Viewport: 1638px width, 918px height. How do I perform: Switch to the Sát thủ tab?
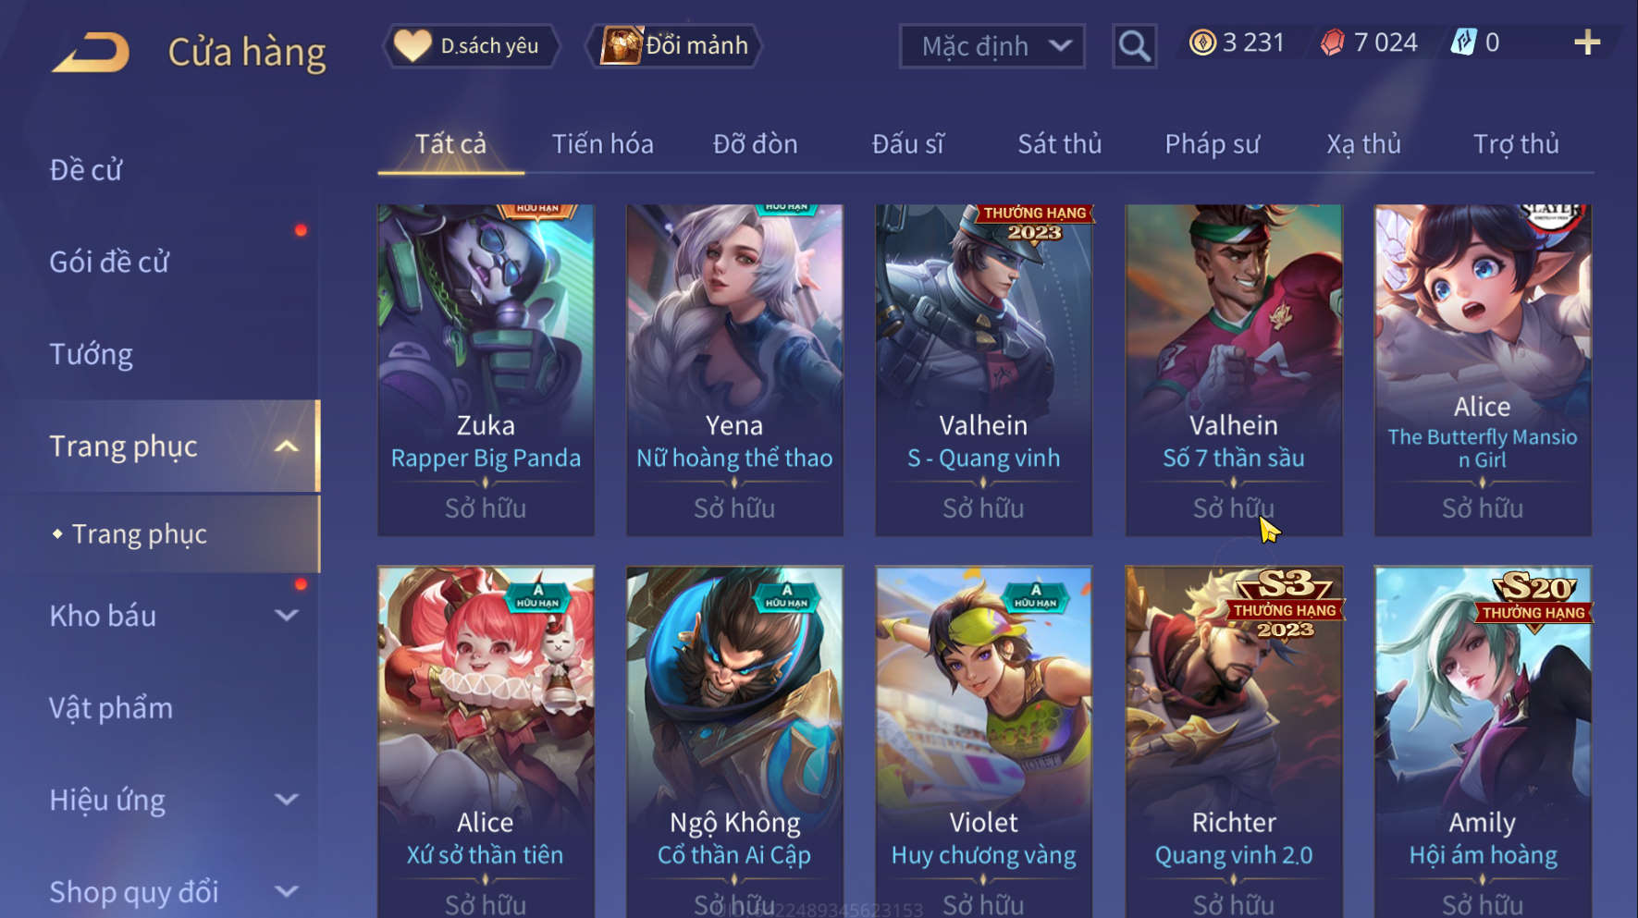tap(1059, 144)
